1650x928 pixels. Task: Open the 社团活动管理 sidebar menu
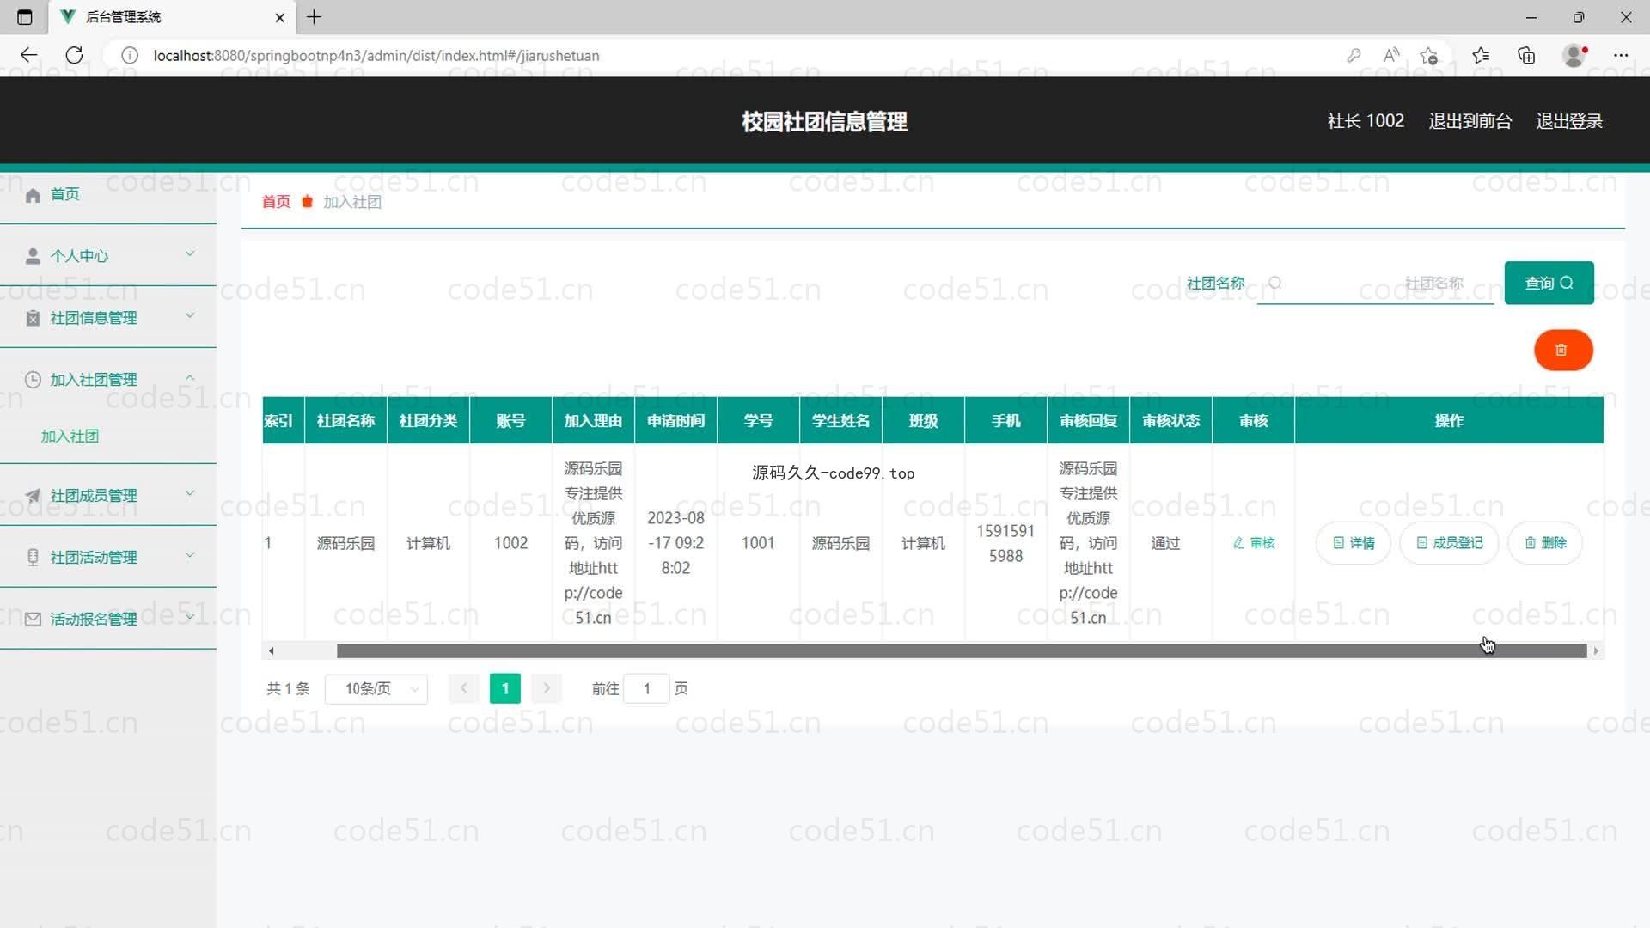click(108, 558)
